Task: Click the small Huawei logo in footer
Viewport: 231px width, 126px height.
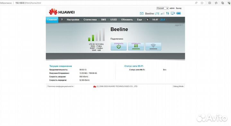Action: (95, 86)
